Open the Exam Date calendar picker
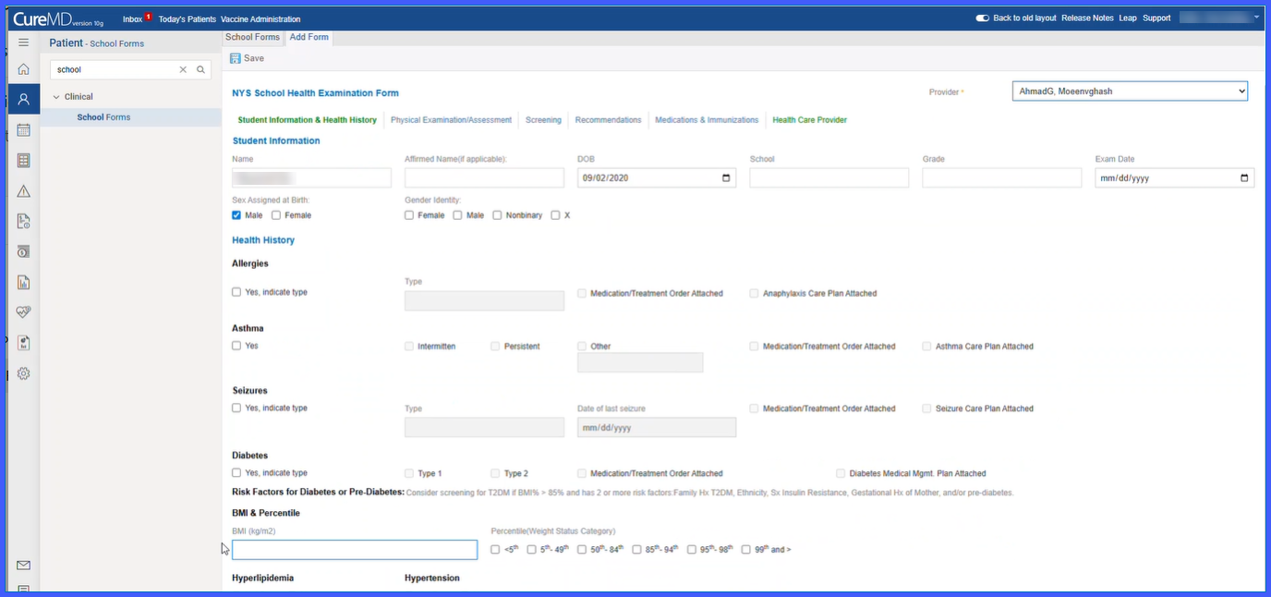Image resolution: width=1271 pixels, height=597 pixels. click(x=1243, y=178)
